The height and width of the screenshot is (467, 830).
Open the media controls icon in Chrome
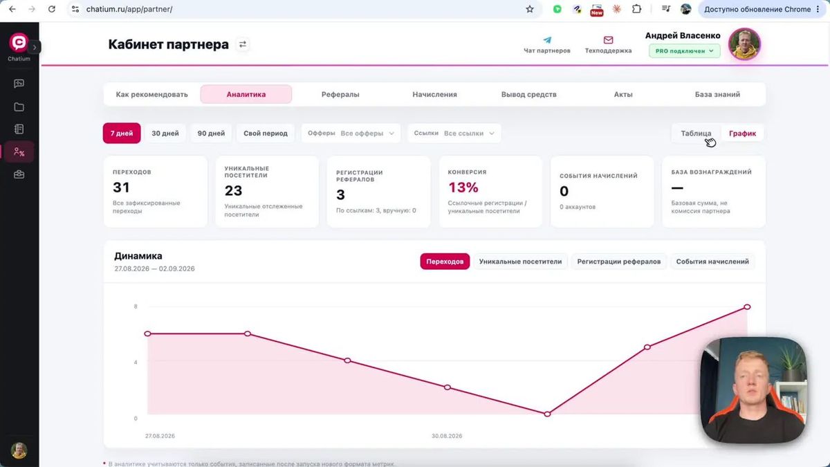click(666, 9)
